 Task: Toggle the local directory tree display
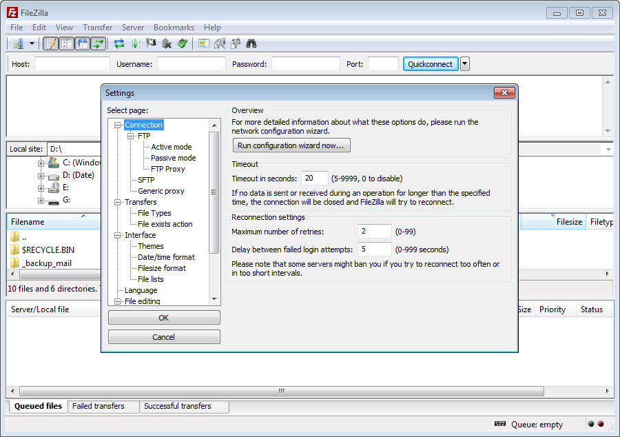tap(67, 43)
